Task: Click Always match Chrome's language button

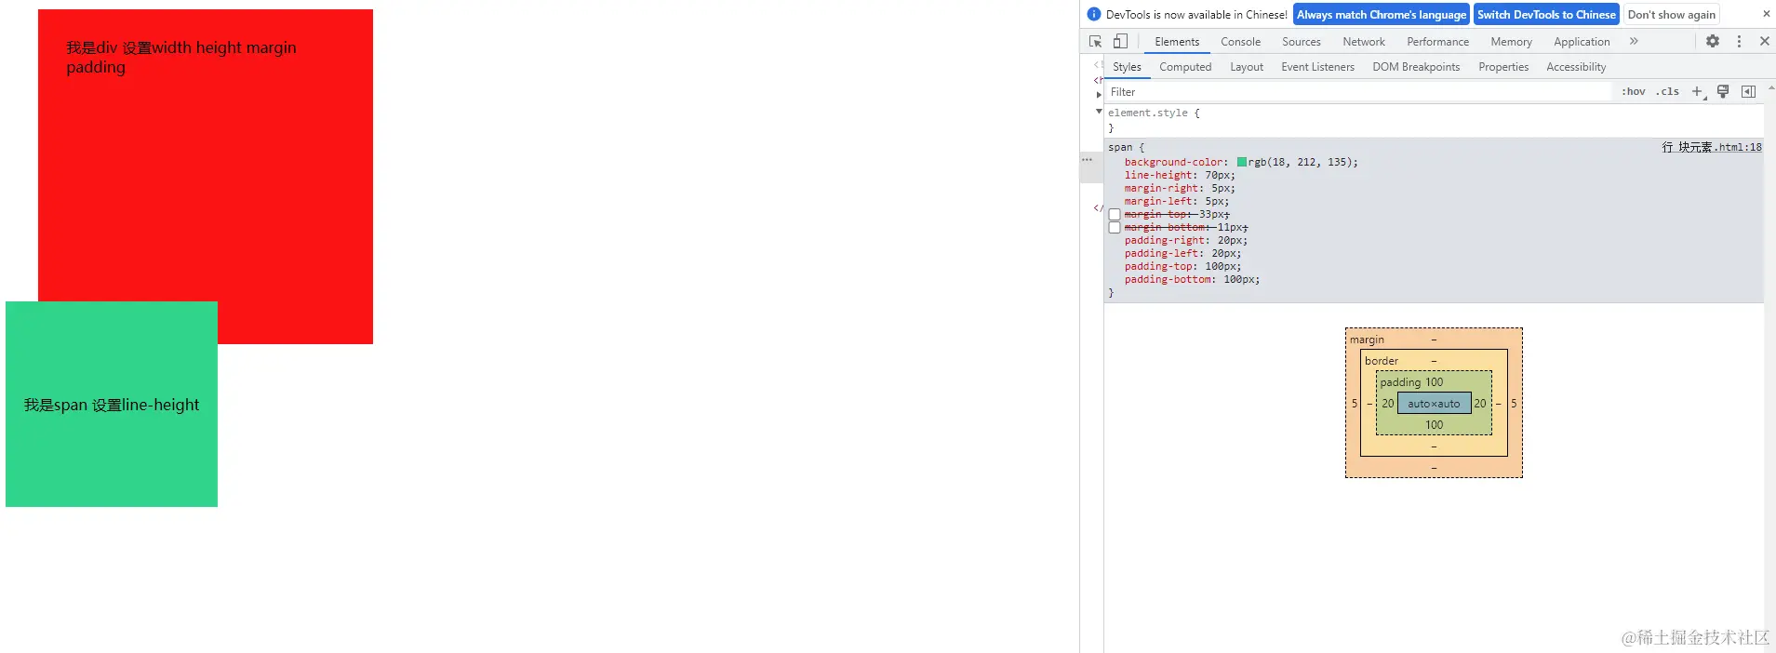Action: pos(1382,14)
